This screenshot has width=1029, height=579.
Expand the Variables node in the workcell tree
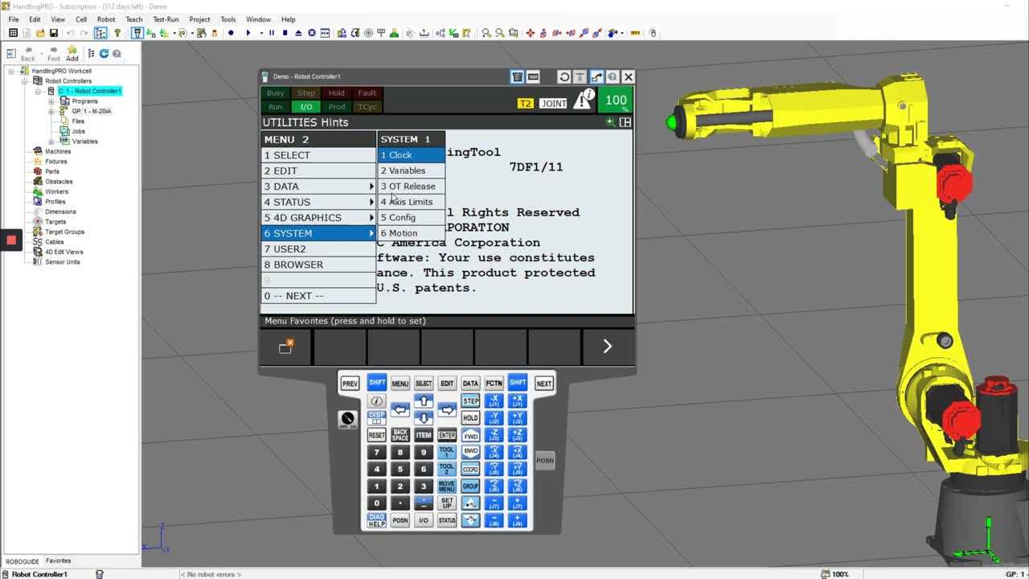click(53, 141)
